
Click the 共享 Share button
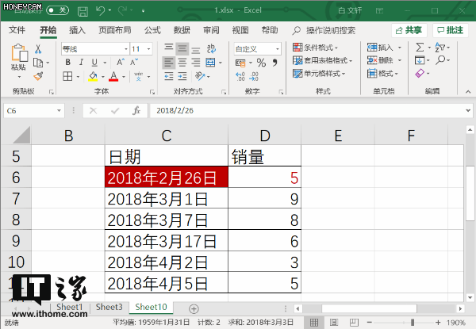(409, 30)
